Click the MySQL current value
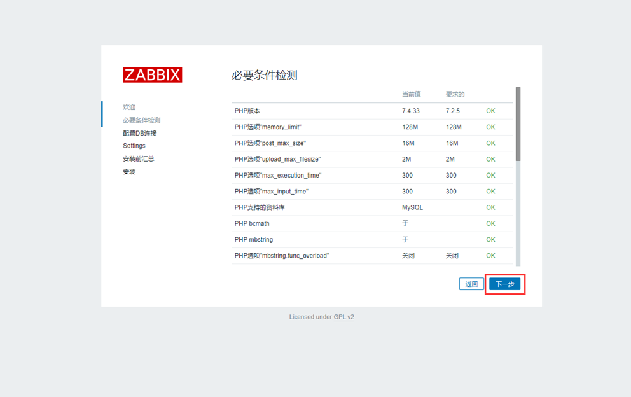Screen dimensions: 631x397 (x=412, y=208)
